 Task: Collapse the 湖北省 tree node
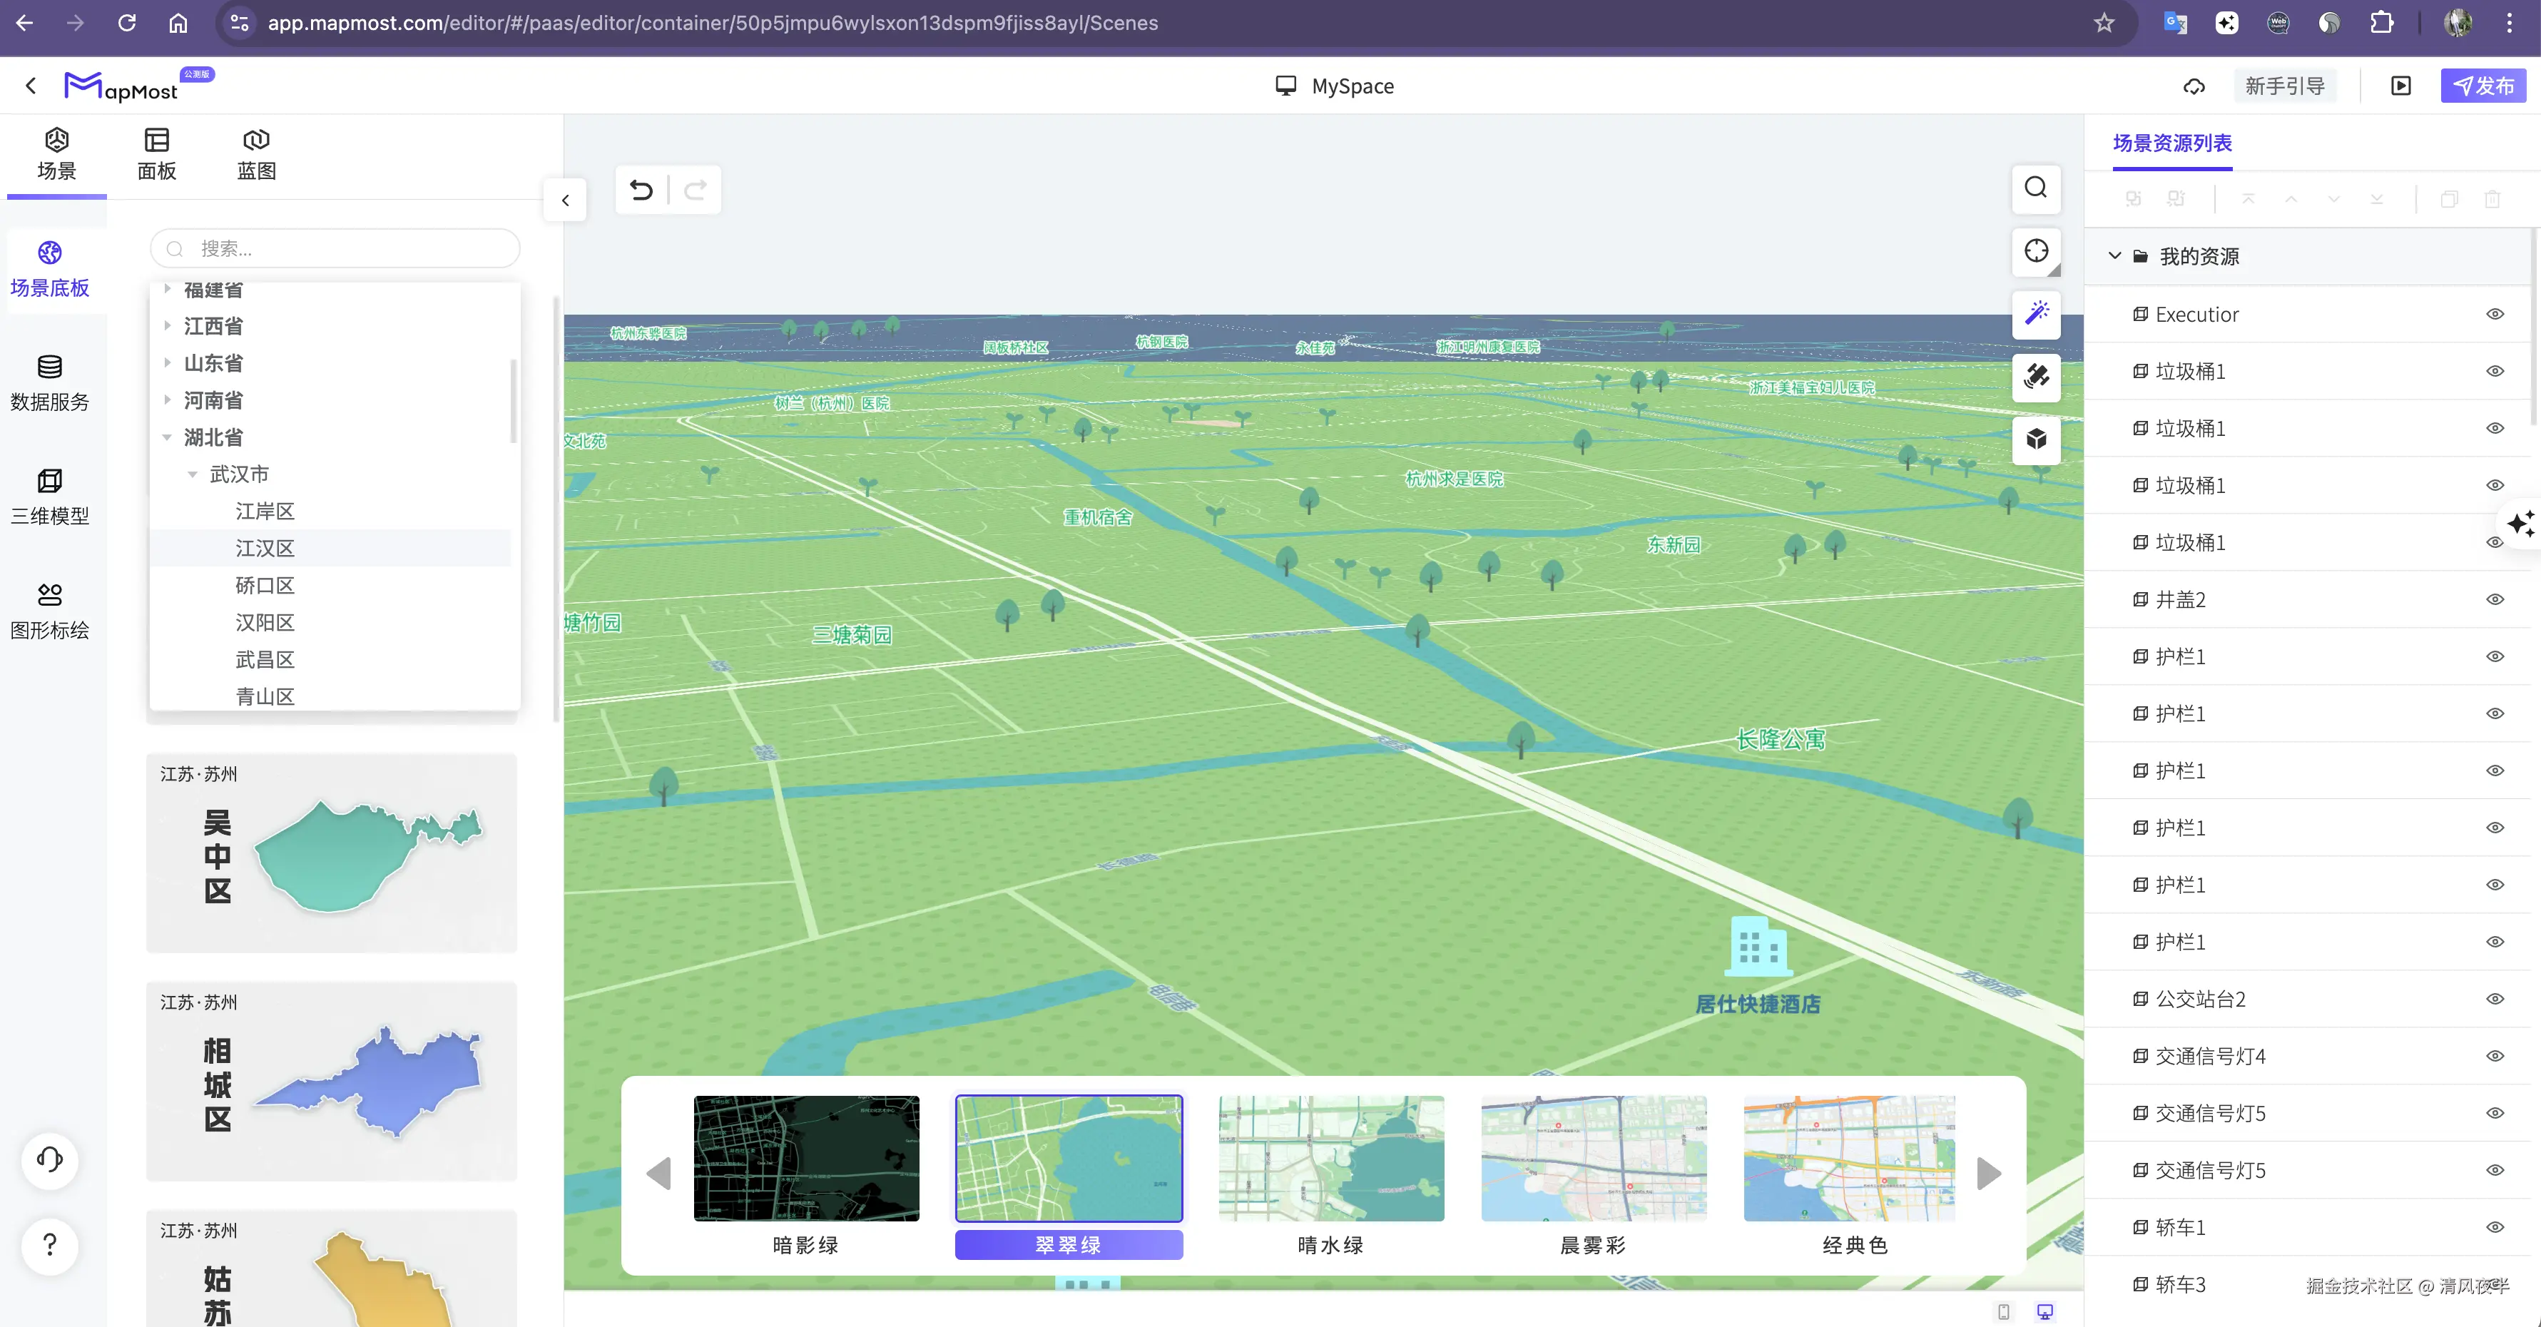point(167,437)
